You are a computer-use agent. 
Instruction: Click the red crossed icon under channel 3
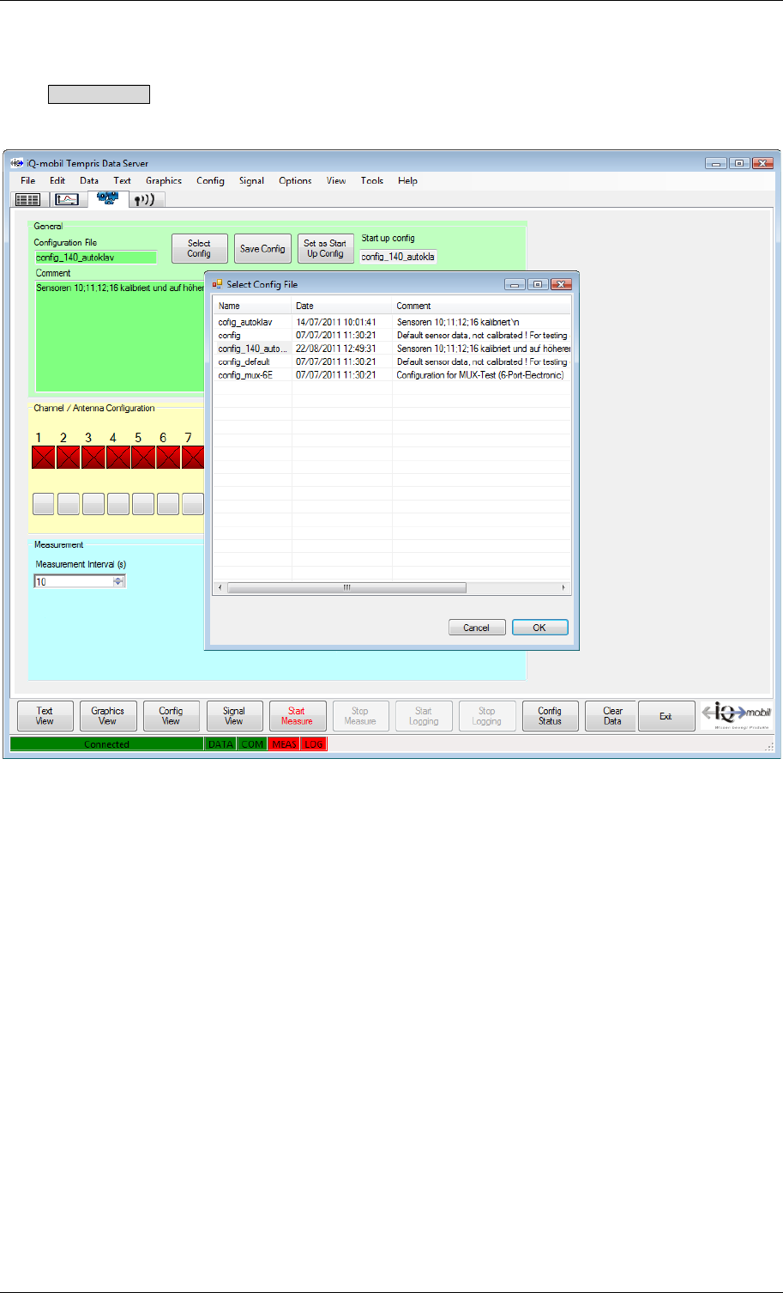tap(93, 458)
